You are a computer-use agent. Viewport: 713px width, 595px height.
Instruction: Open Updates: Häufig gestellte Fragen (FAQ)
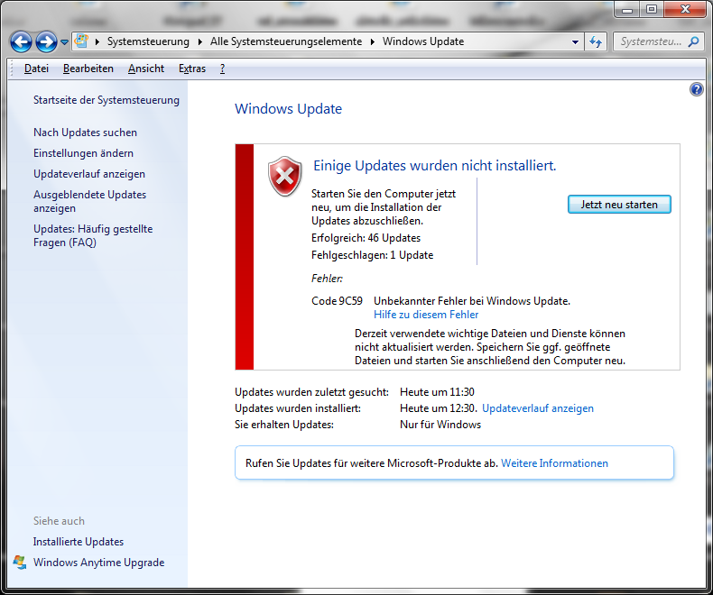coord(93,235)
